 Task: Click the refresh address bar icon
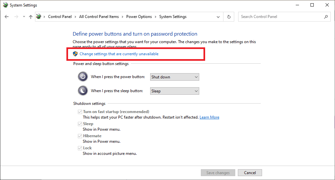pos(229,17)
